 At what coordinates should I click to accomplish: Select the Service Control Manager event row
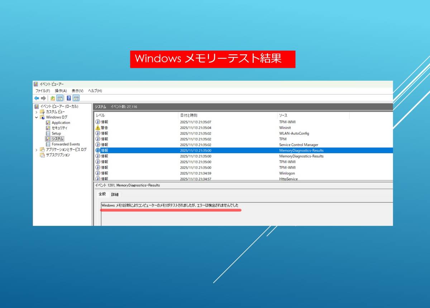pyautogui.click(x=298, y=145)
